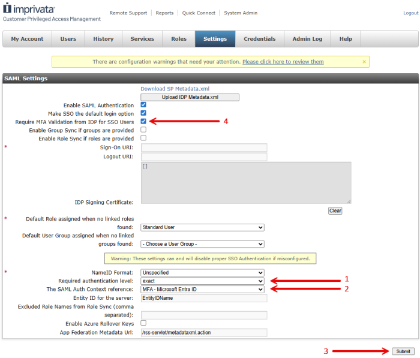
Task: Click the Submit button
Action: tap(403, 351)
